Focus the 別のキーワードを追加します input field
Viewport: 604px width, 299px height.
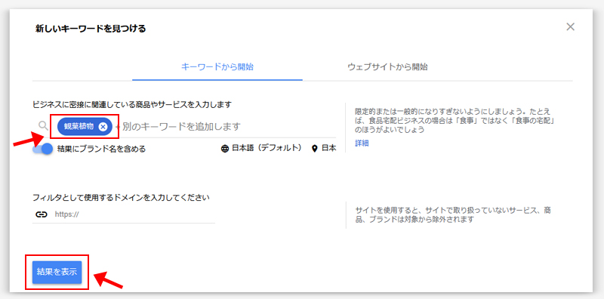(225, 126)
